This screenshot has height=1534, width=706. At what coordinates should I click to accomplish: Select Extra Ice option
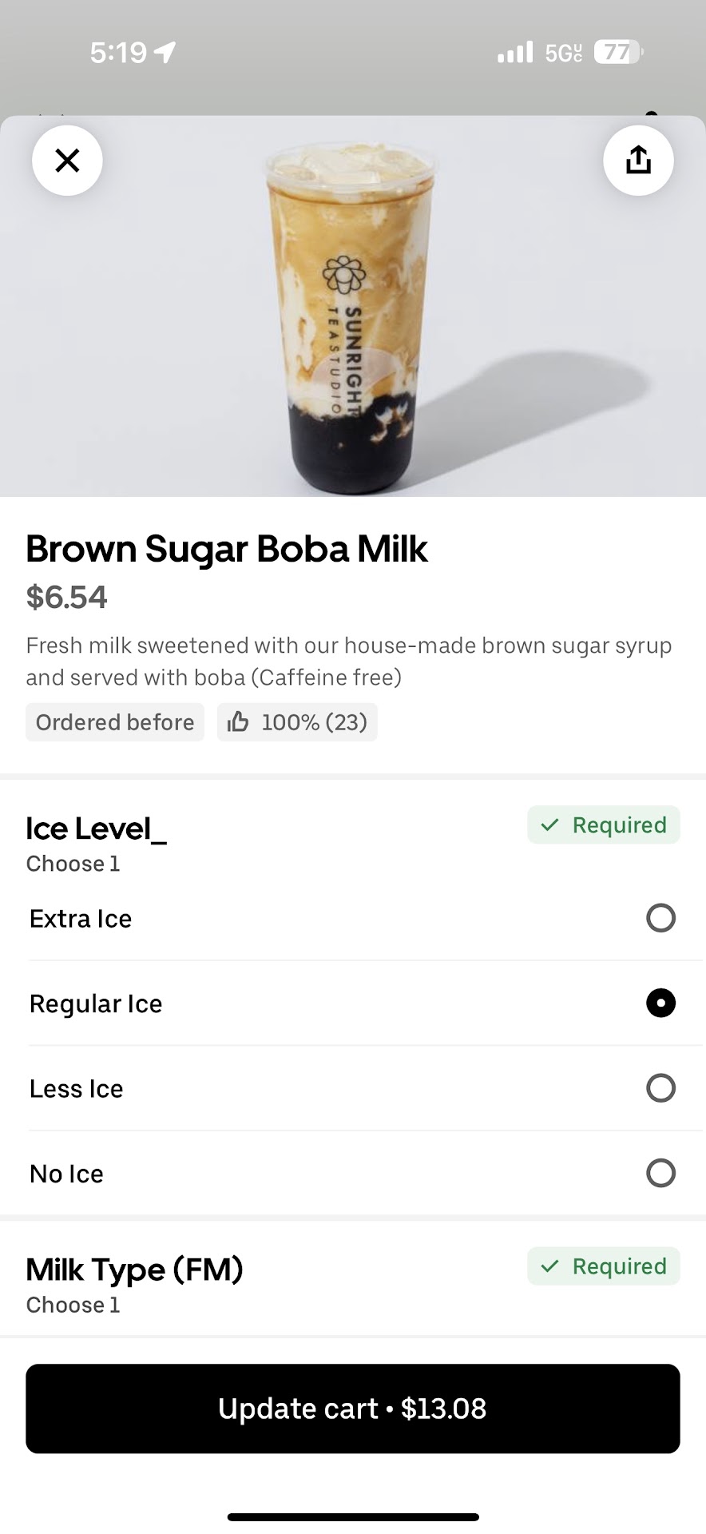(x=660, y=918)
